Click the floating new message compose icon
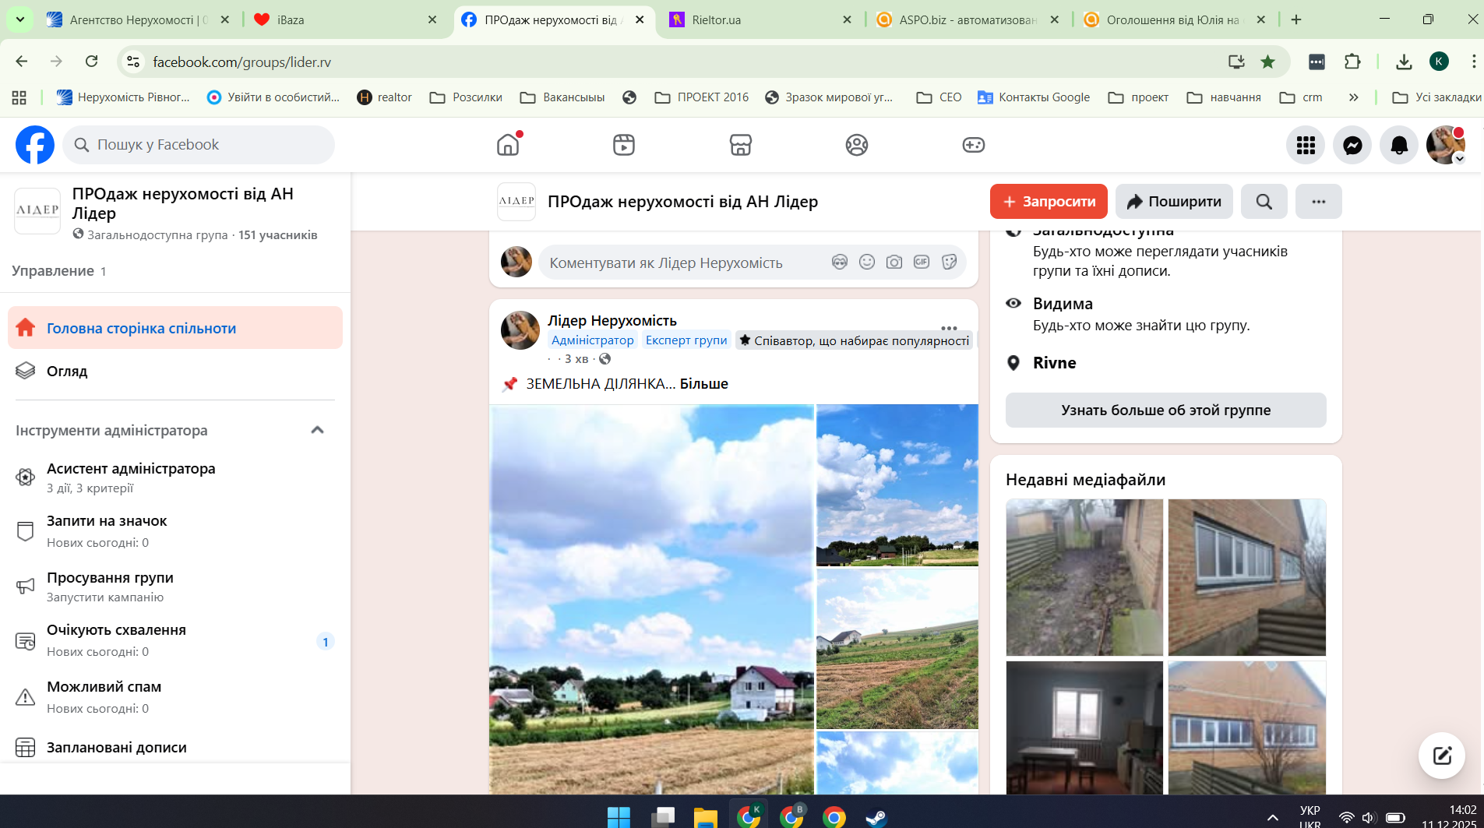Screen dimensions: 1484x828 point(1441,755)
